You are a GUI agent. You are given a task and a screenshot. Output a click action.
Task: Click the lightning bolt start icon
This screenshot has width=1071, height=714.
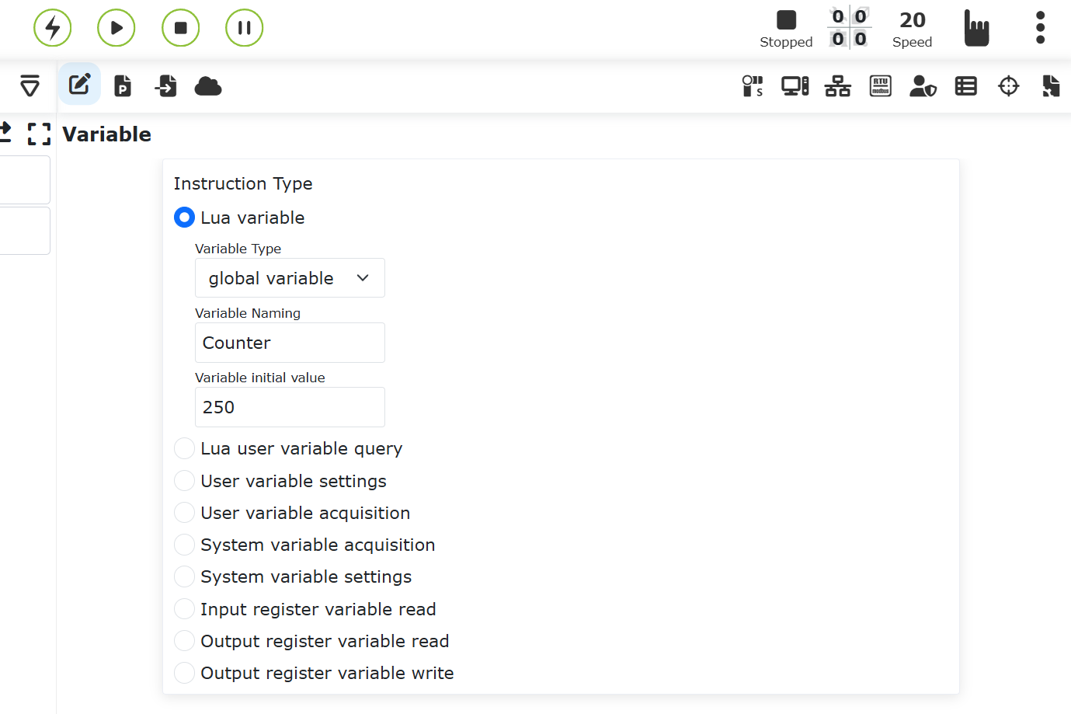pyautogui.click(x=53, y=28)
